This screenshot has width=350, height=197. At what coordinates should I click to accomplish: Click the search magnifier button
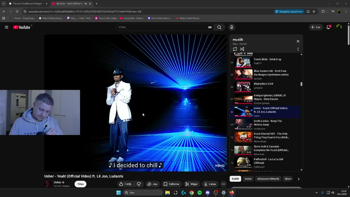[x=219, y=27]
